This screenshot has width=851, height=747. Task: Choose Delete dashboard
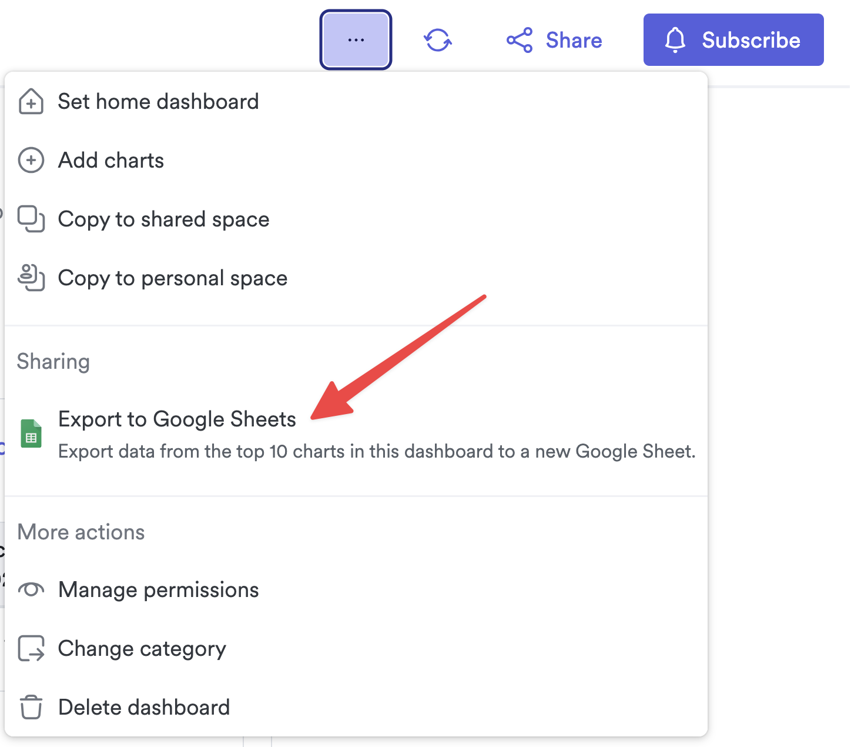144,707
